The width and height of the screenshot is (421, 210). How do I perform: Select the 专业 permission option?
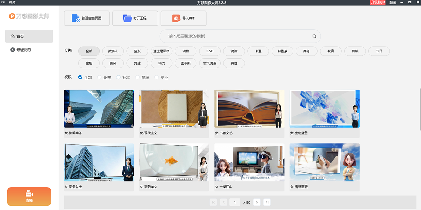pos(156,77)
